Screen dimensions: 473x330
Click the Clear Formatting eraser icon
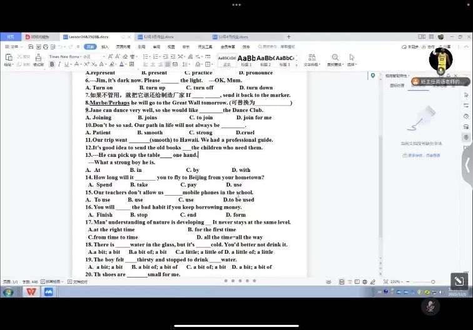125,56
